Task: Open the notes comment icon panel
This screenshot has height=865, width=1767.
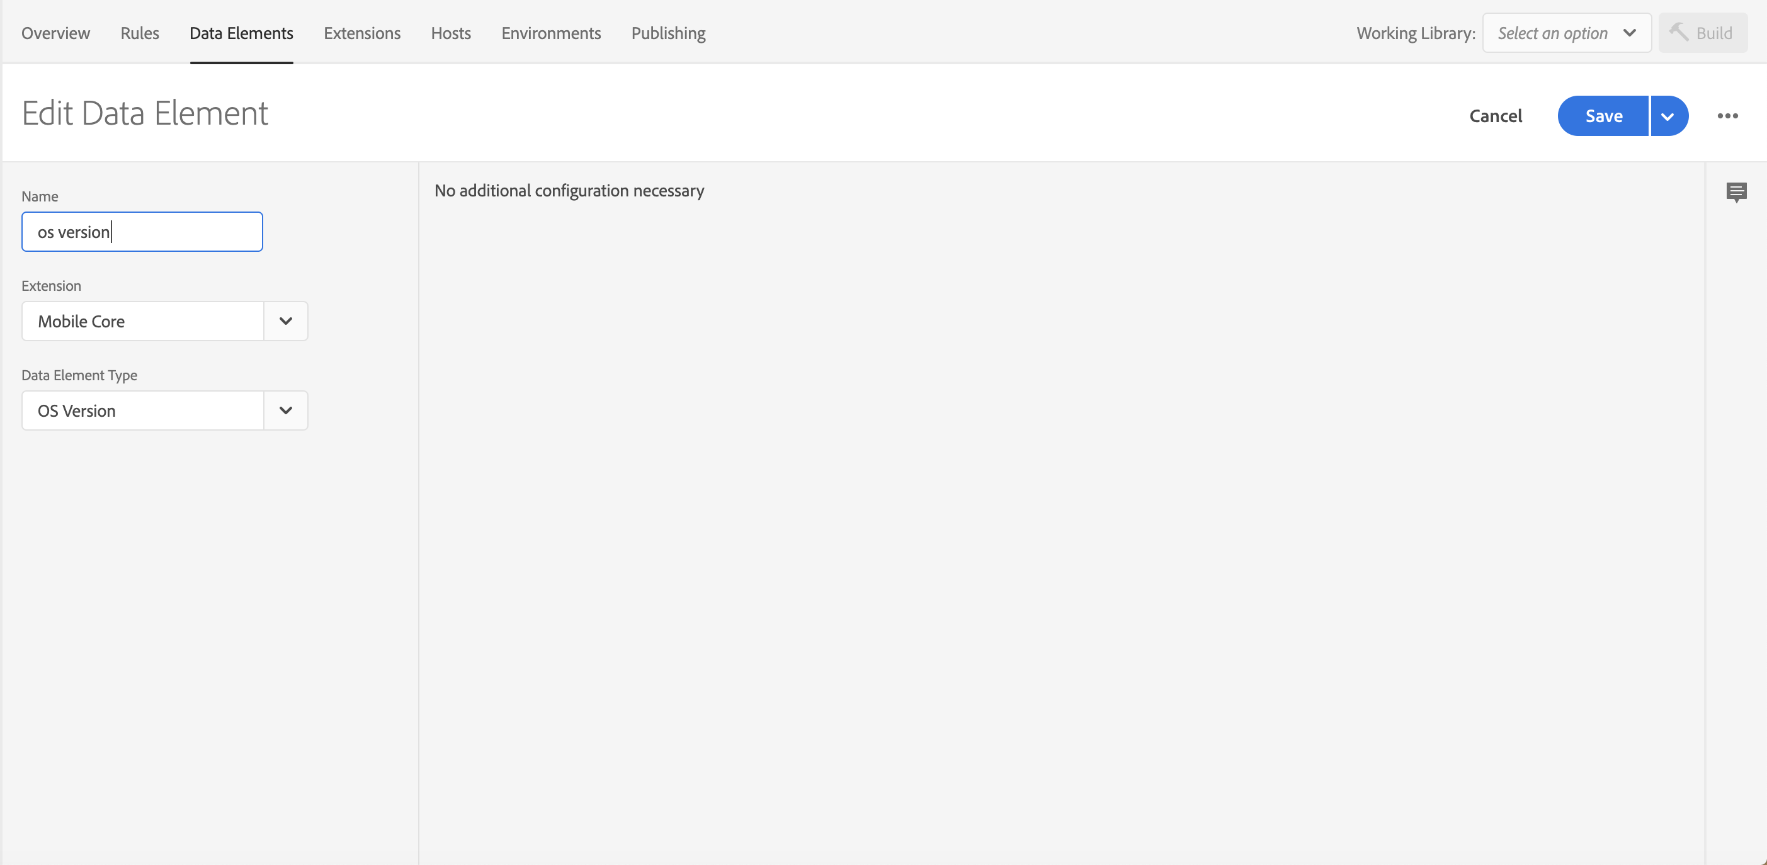Action: tap(1736, 192)
